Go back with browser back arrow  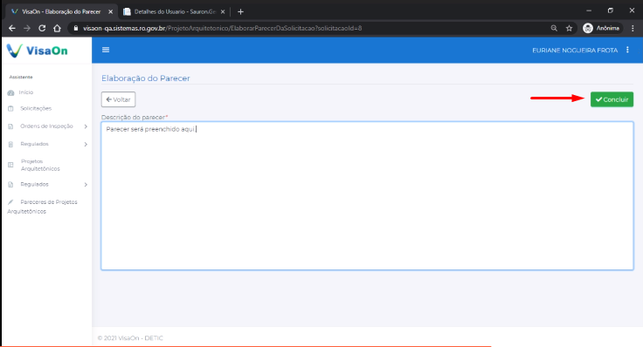click(12, 28)
